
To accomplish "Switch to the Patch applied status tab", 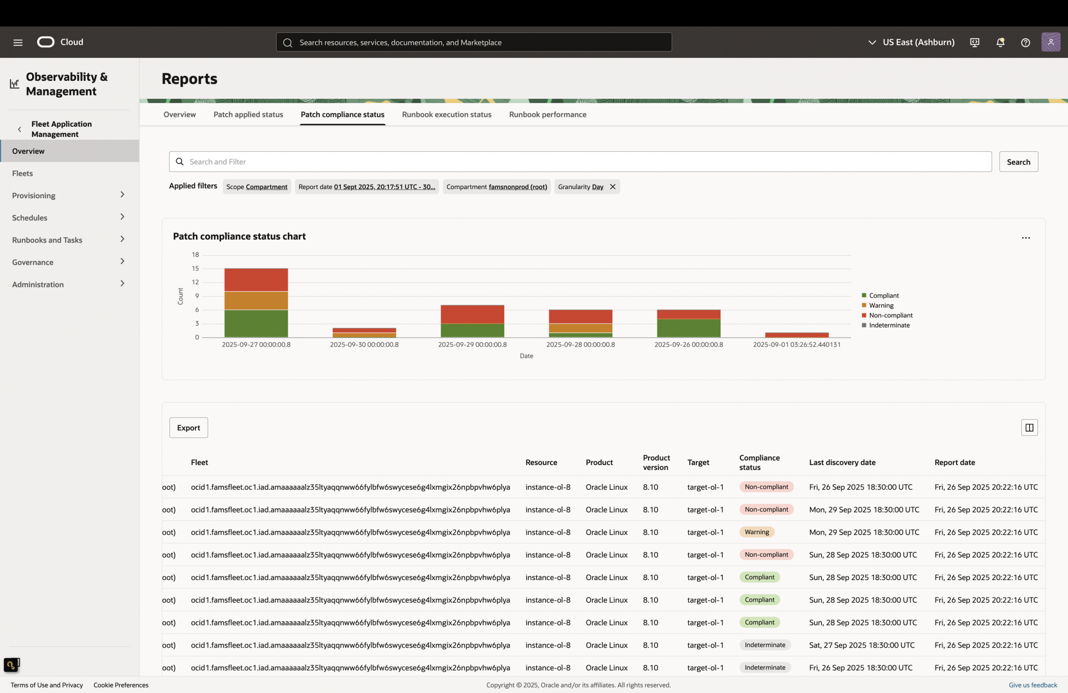I will click(248, 114).
